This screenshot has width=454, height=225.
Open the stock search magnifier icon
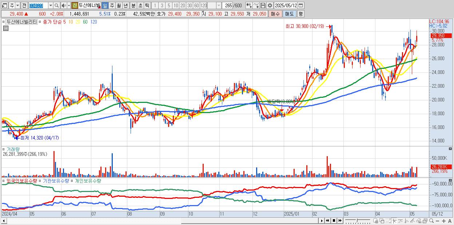coord(57,6)
